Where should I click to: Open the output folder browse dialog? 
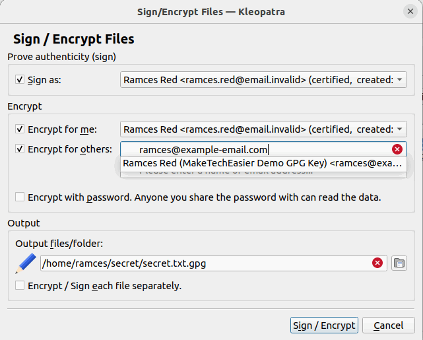[399, 263]
